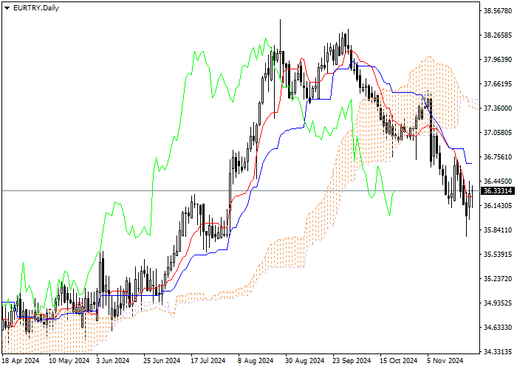Click the 25 Jun 2024 date label
The height and width of the screenshot is (369, 517).
[x=162, y=361]
